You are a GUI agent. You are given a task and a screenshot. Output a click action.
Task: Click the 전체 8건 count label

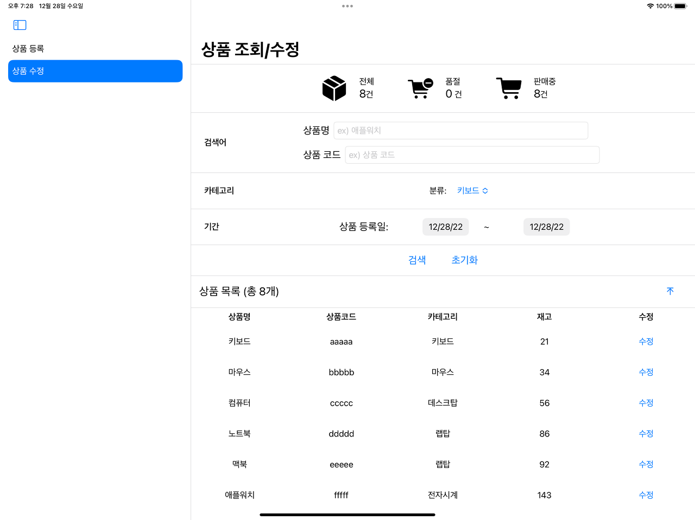[367, 88]
